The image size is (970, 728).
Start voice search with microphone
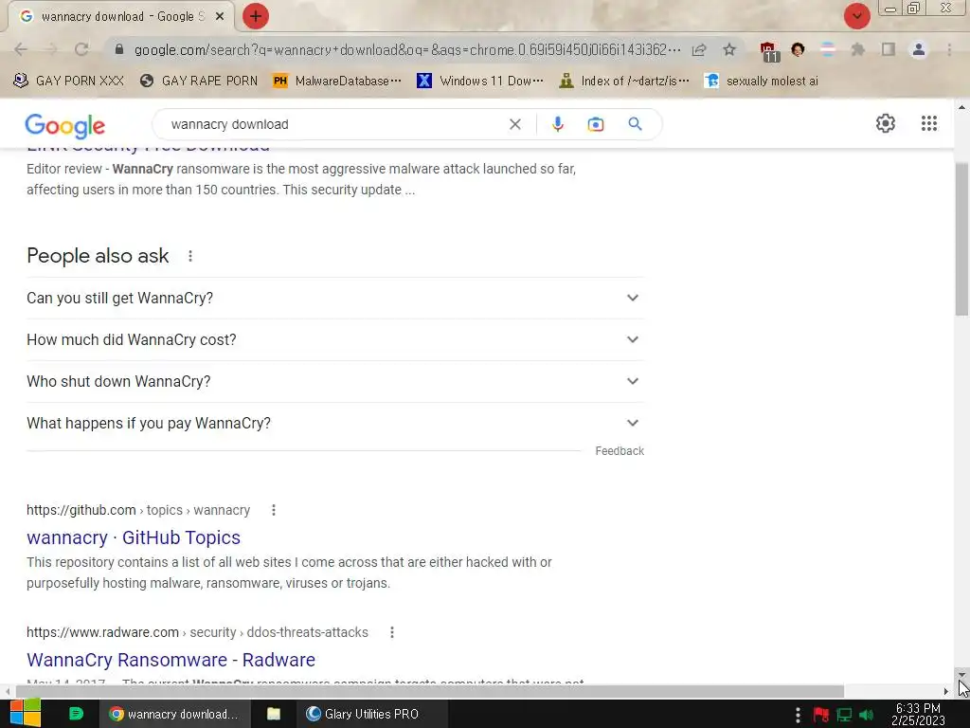click(557, 124)
